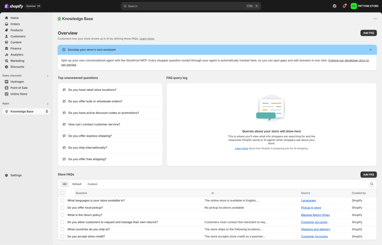
Task: Click Add FAQ button in Overview
Action: (368, 33)
